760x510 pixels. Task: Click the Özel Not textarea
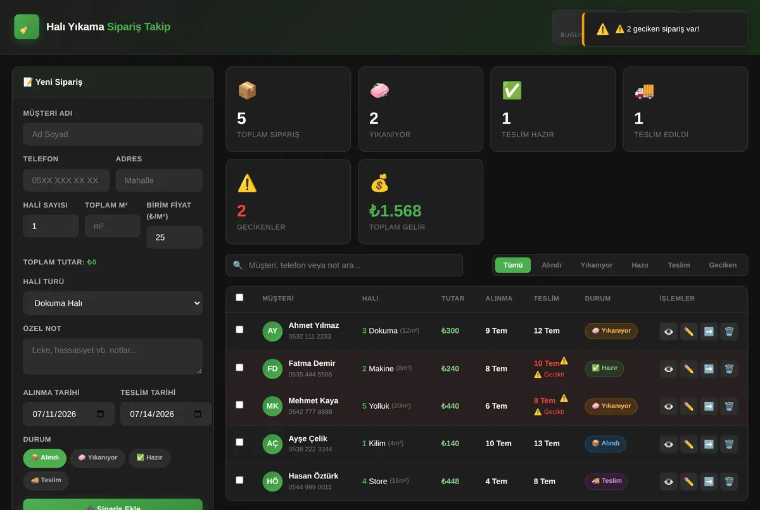coord(113,356)
